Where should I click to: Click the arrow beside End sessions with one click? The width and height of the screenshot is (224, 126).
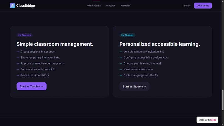[x=18, y=69]
